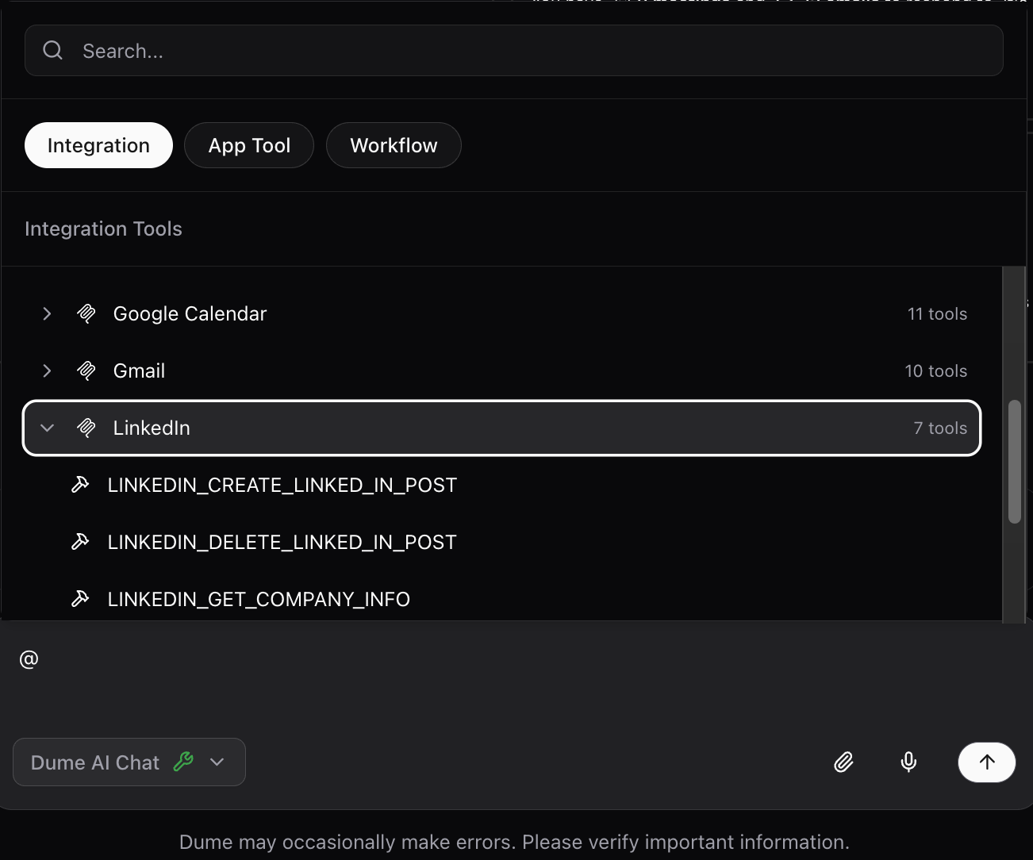Screen dimensions: 1033x860
Task: Click the LinkedIn 7 tools label
Action: coord(940,428)
